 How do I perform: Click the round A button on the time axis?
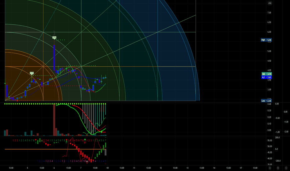tap(270, 168)
